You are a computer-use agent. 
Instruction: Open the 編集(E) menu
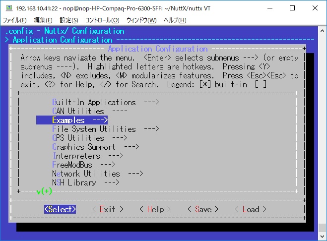click(x=43, y=20)
